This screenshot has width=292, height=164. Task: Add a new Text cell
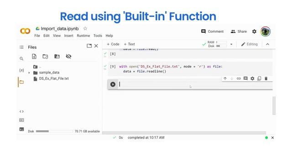pos(129,44)
